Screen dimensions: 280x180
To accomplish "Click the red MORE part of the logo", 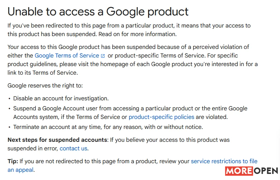I will [x=239, y=171].
